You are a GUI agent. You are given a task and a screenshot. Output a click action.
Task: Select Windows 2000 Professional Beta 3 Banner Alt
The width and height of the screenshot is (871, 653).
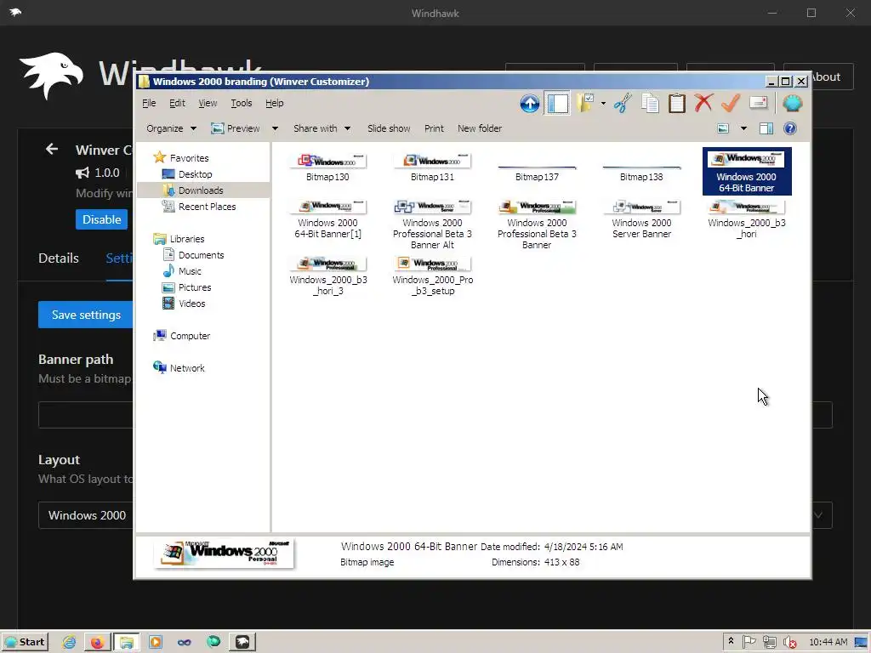(432, 225)
